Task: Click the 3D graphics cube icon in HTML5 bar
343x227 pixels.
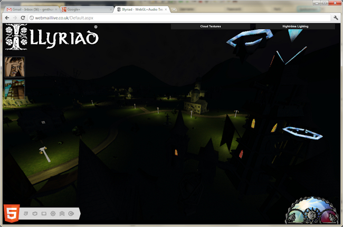Action: point(35,213)
